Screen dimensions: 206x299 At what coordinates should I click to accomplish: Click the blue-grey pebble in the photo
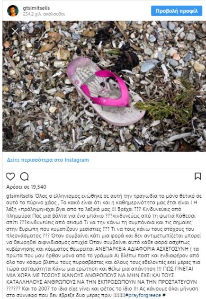tap(149, 66)
